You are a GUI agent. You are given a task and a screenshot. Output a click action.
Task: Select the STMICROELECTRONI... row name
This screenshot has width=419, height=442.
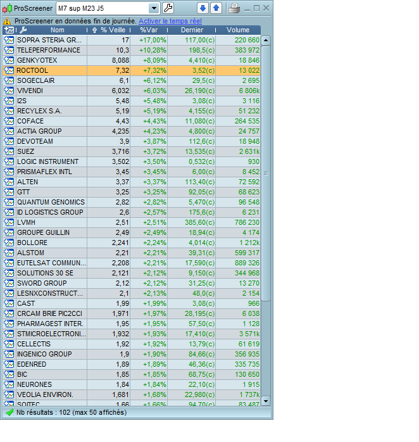point(51,334)
